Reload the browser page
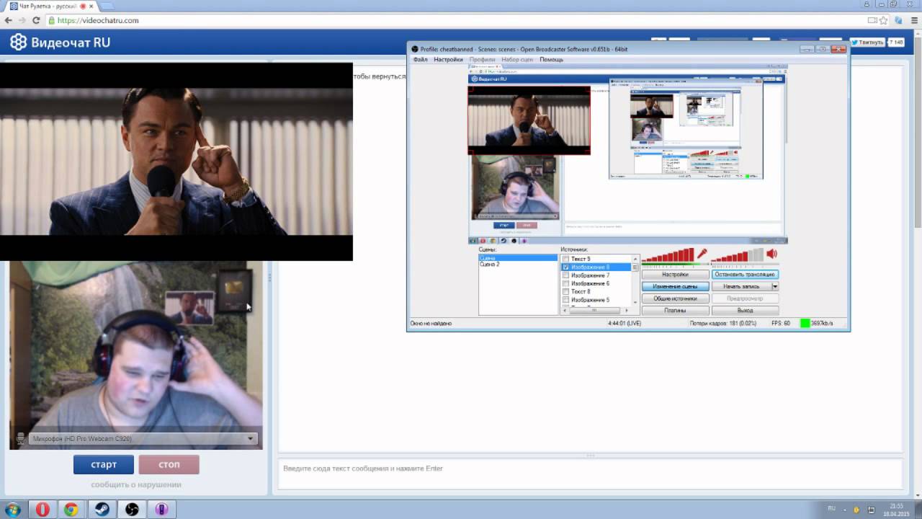922x519 pixels. click(x=36, y=20)
